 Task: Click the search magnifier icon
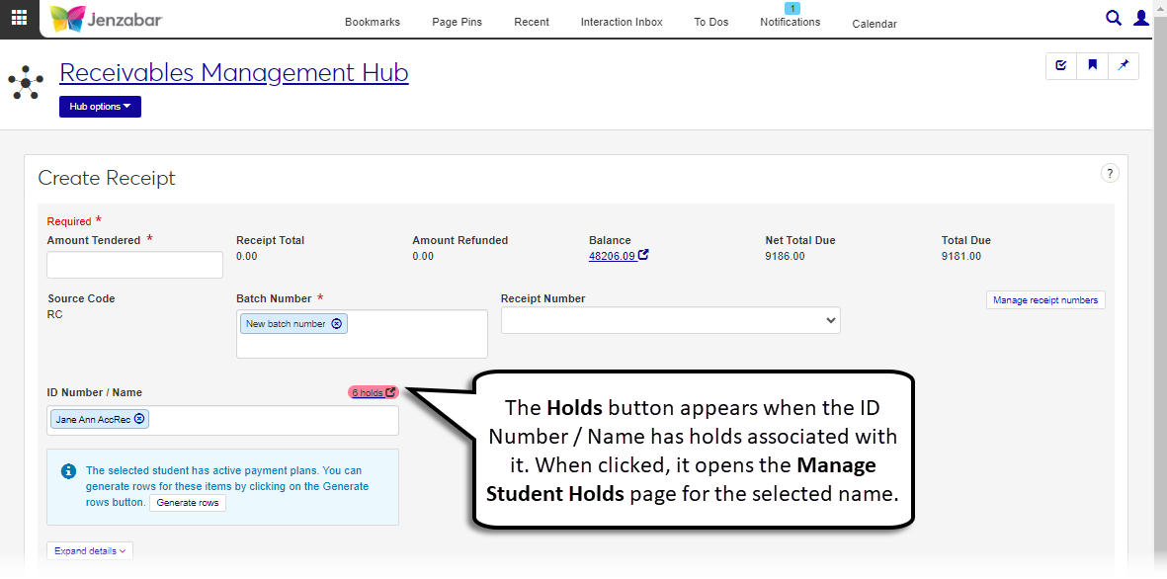[x=1114, y=18]
